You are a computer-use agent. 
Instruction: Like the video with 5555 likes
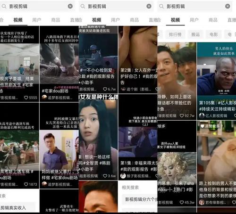(x=26, y=98)
